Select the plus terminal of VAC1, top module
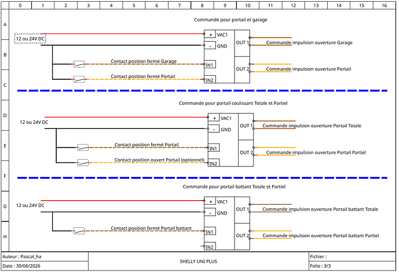Image resolution: width=399 pixels, height=273 pixels. (x=210, y=35)
